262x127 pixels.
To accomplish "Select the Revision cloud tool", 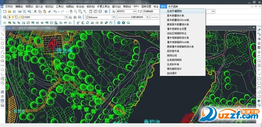I will click(2, 61).
